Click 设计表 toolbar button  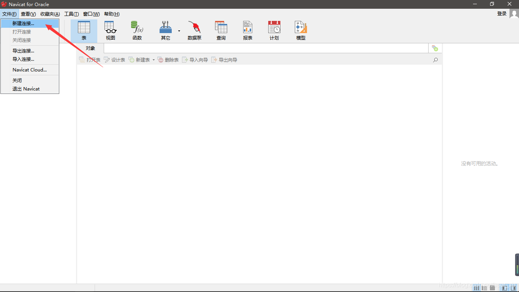coord(114,60)
